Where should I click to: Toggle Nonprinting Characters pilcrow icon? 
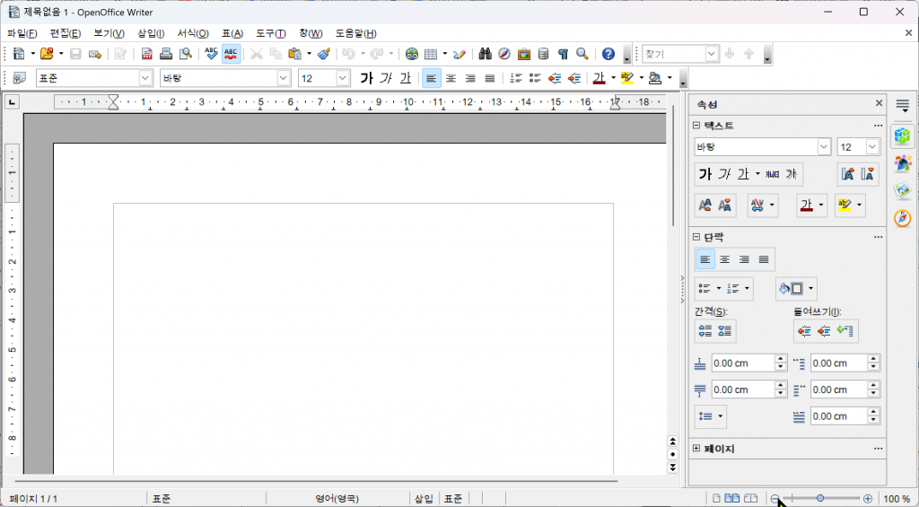tap(563, 54)
